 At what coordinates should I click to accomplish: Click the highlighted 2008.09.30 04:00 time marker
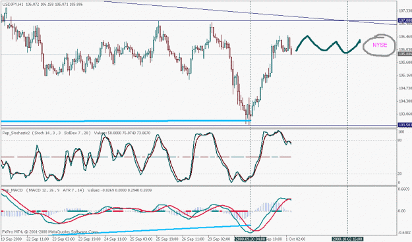[250, 239]
